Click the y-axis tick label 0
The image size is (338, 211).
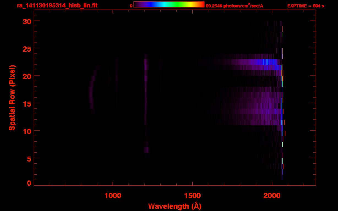[x=29, y=183]
